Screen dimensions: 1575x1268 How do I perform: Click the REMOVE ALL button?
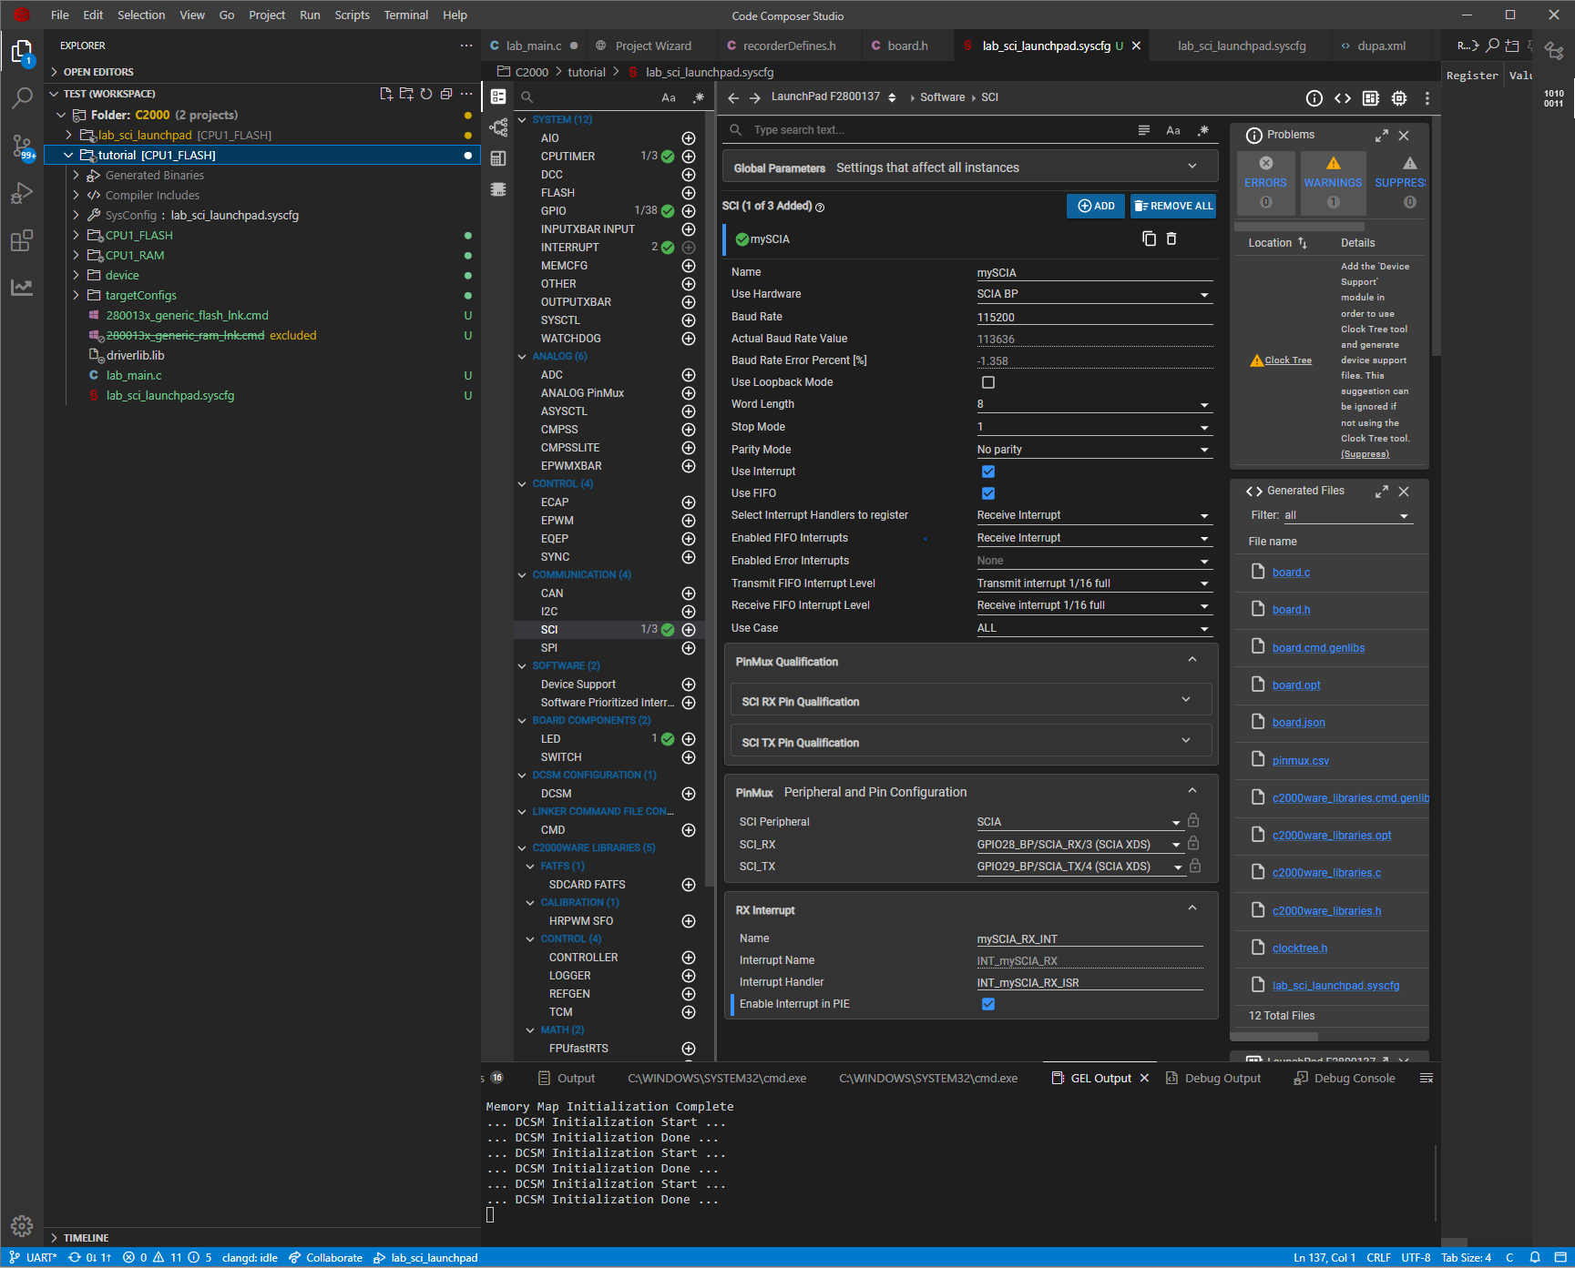coord(1173,207)
